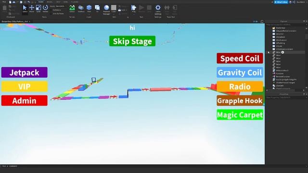The width and height of the screenshot is (308, 173).
Task: Select UIScale in Explorer
Action: pyautogui.click(x=279, y=46)
